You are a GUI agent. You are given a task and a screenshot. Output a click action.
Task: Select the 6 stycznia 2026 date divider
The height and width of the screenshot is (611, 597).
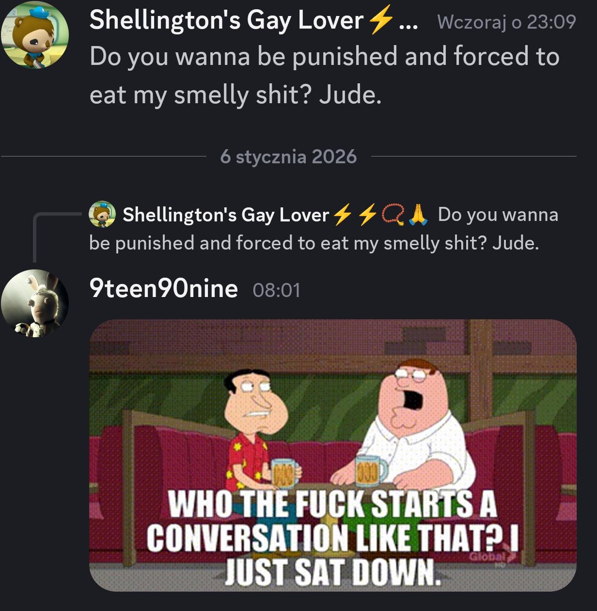[288, 157]
